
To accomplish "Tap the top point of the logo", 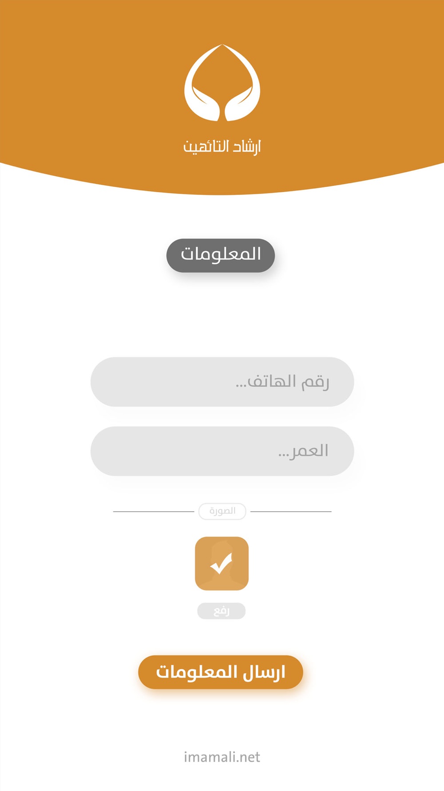I will pyautogui.click(x=222, y=46).
